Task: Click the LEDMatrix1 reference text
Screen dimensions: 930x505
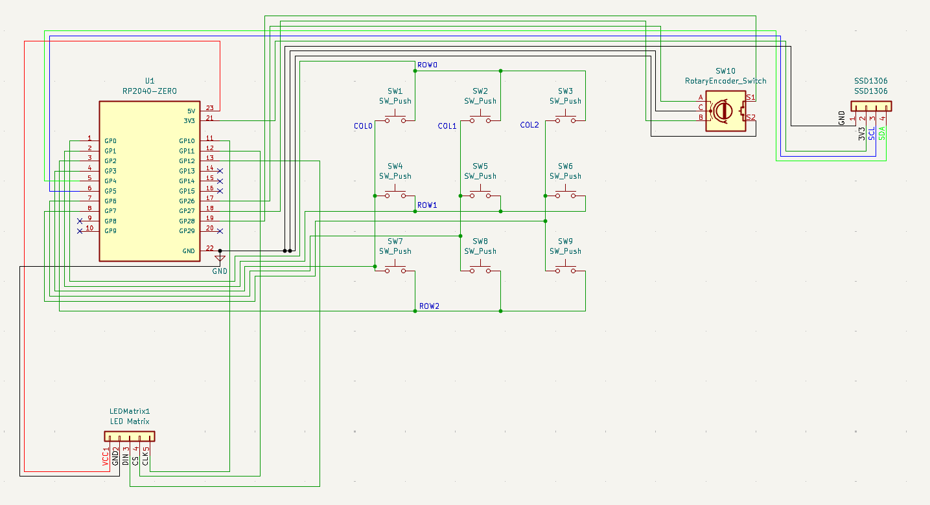Action: (130, 411)
